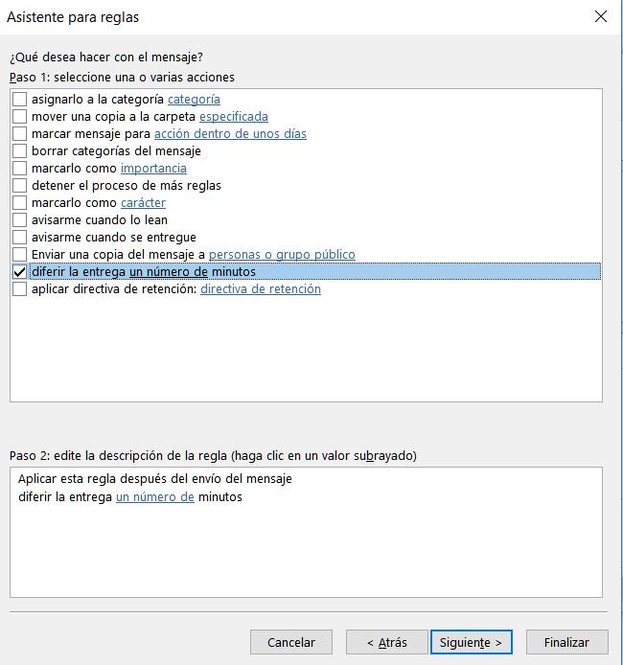Open the 'categoría' link in the actions list
Viewport: 623px width, 665px height.
(x=194, y=100)
